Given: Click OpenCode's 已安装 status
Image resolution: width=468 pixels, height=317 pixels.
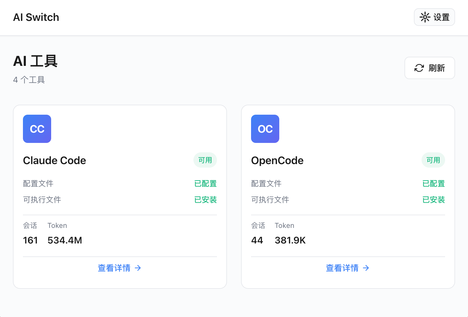Looking at the screenshot, I should pyautogui.click(x=434, y=200).
